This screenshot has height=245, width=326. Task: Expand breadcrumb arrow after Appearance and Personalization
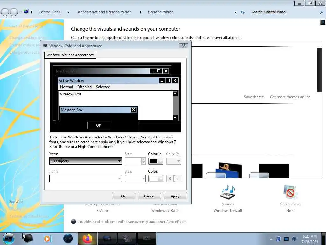coord(141,12)
